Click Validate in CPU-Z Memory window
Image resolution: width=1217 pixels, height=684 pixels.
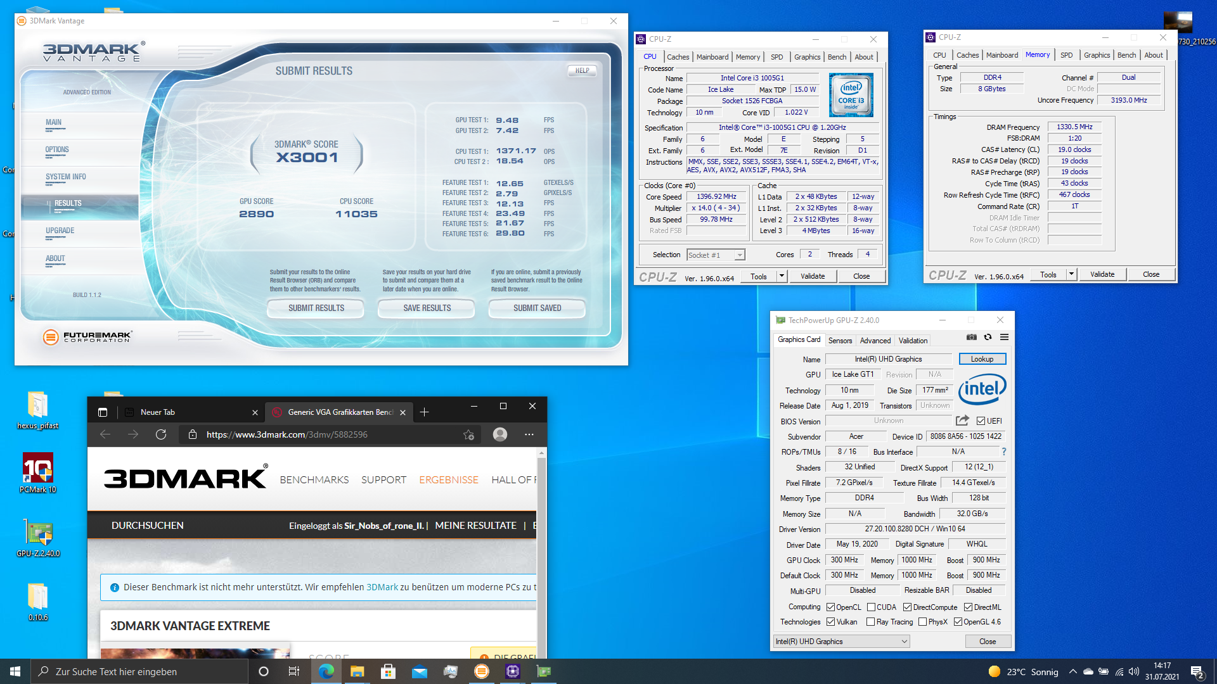coord(1102,274)
